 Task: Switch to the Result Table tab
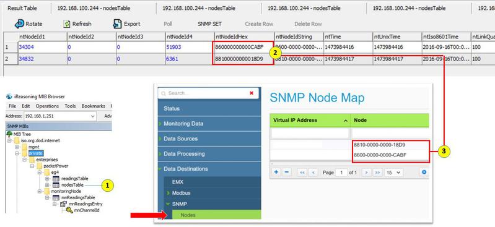pos(22,9)
